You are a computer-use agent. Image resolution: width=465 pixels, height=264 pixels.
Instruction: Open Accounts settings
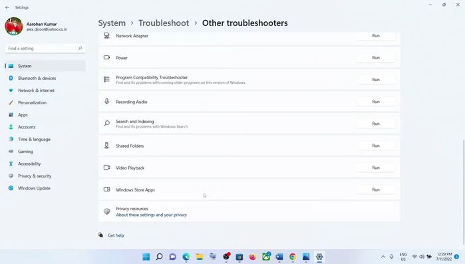pyautogui.click(x=45, y=127)
